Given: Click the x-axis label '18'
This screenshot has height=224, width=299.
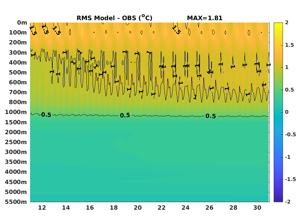Looking at the screenshot, I should coord(114,208).
